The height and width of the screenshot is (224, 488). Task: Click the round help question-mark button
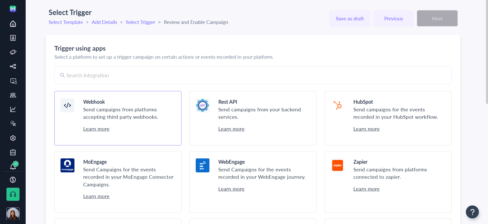pos(472,212)
